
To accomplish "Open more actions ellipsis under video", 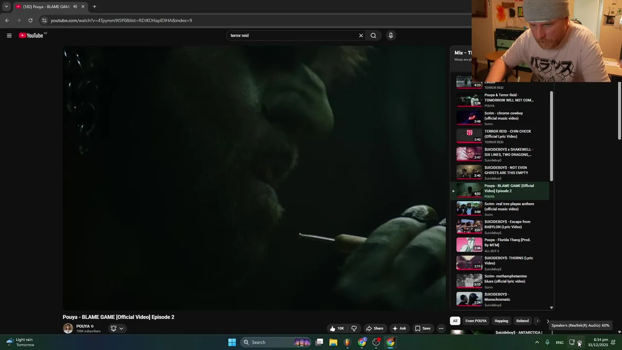I will (441, 329).
